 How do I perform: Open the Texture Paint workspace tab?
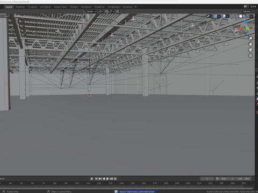[60, 7]
